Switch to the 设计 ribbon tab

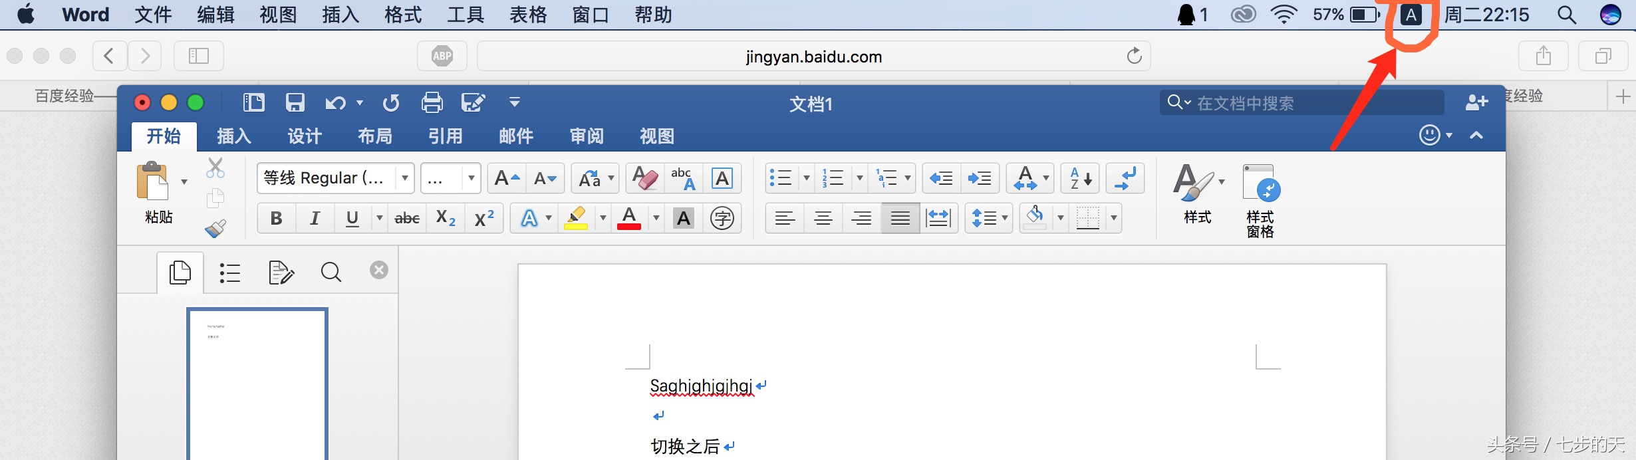[x=305, y=136]
